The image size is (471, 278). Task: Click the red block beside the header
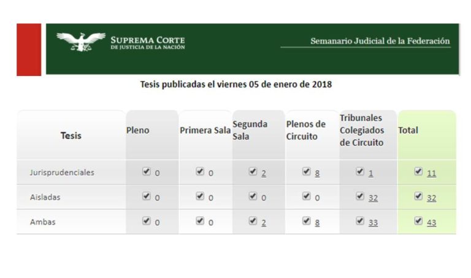[x=29, y=50]
